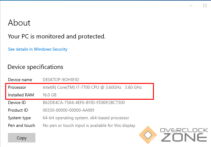This screenshot has width=211, height=147.
Task: Select the PC is monitored and protected text
Action: (x=57, y=36)
